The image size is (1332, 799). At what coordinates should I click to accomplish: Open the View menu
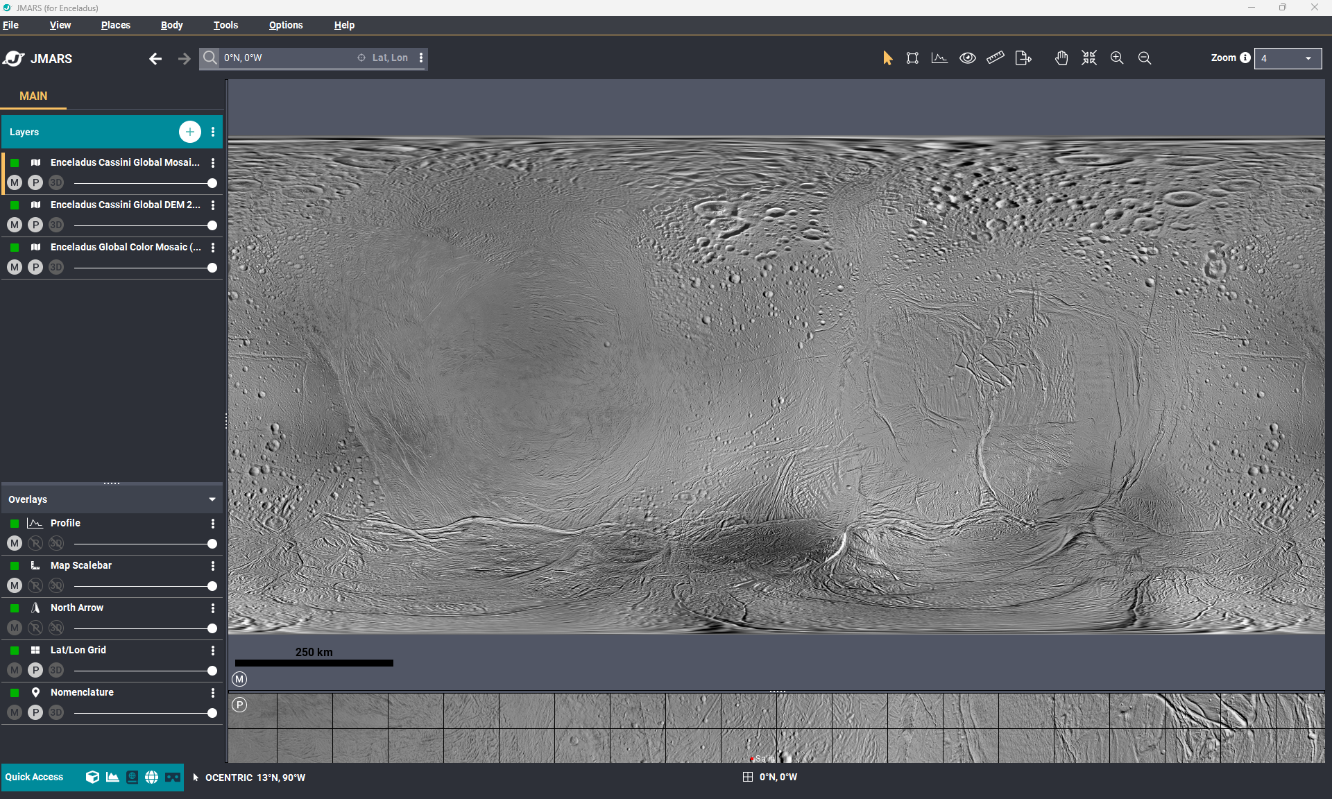[x=60, y=25]
